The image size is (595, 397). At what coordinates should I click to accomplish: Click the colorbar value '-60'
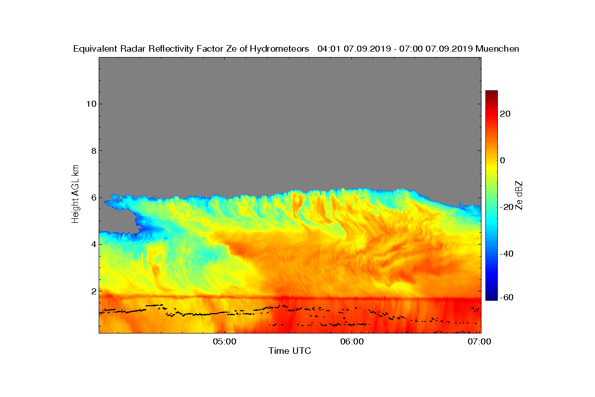pos(506,297)
